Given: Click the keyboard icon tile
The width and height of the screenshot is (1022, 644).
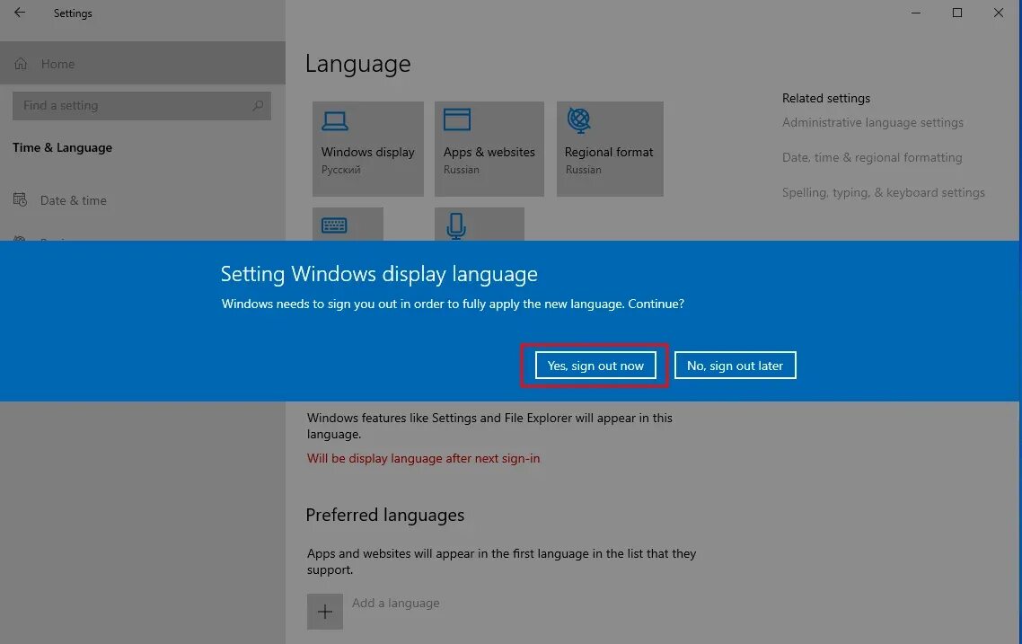Looking at the screenshot, I should (x=348, y=225).
